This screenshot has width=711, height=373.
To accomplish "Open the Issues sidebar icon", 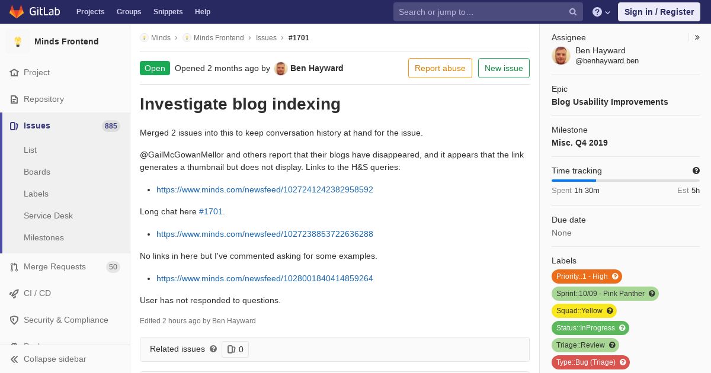I will click(x=14, y=126).
